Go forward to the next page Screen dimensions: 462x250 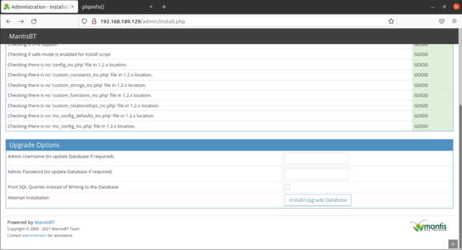pyautogui.click(x=21, y=22)
